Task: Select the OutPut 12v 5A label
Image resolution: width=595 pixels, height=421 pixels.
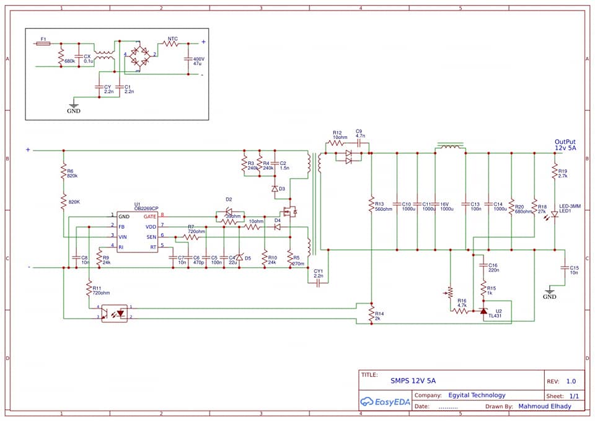Action: [565, 144]
